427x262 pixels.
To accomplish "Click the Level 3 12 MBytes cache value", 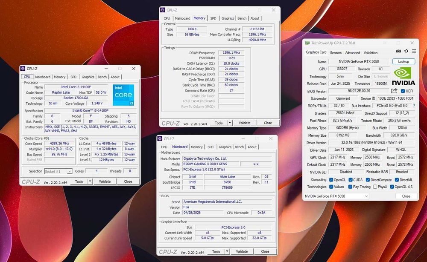I will point(106,160).
